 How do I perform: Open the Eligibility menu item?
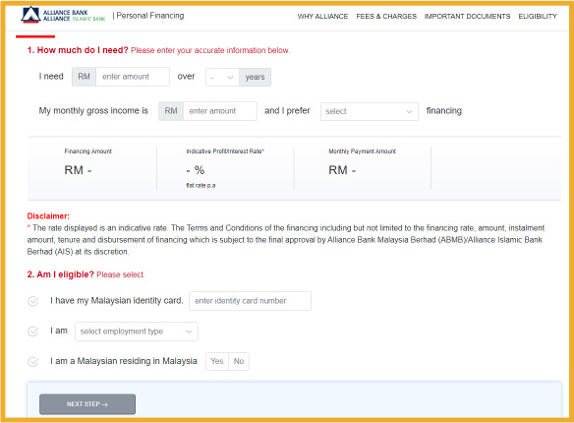pos(538,16)
